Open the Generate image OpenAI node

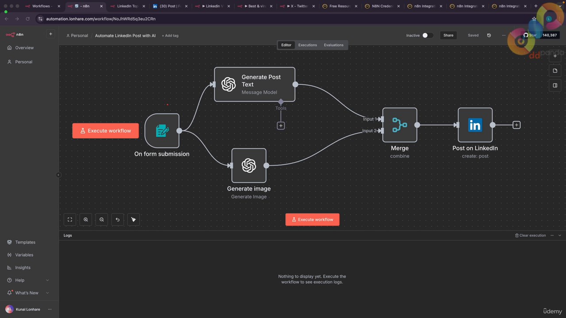coord(249,166)
